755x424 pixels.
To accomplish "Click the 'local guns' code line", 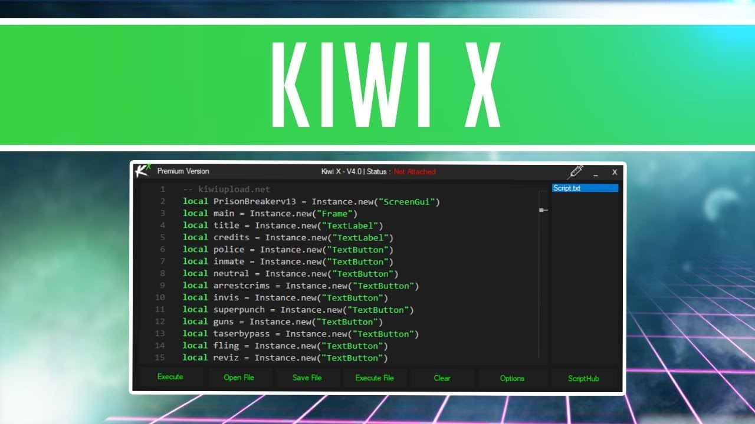I will 283,322.
